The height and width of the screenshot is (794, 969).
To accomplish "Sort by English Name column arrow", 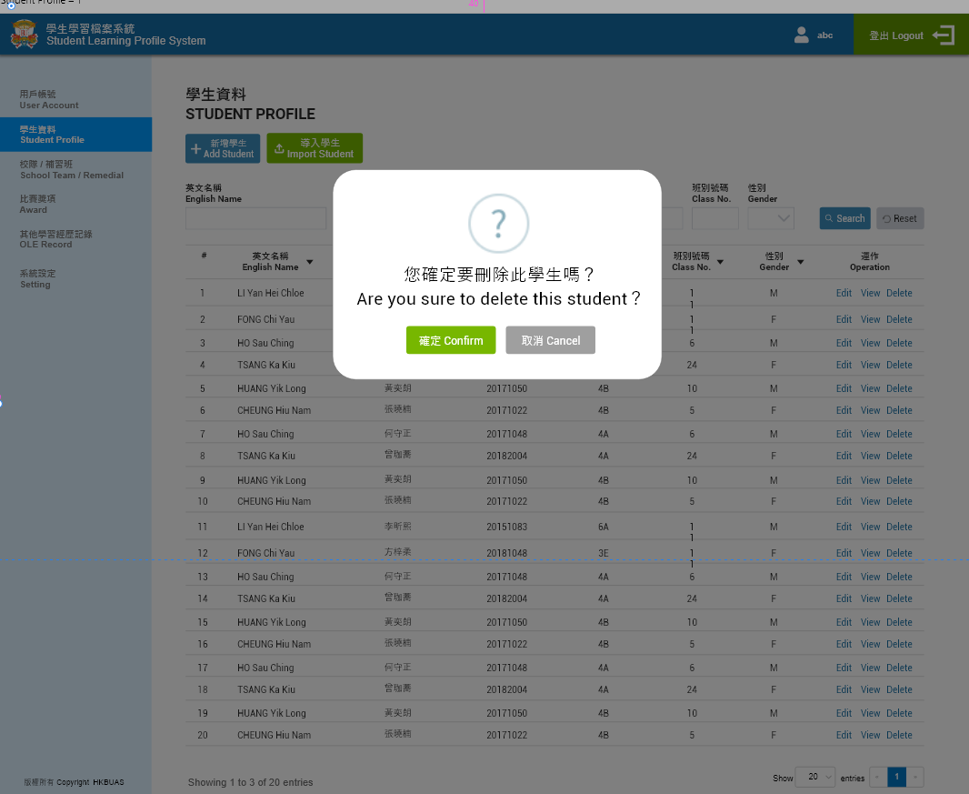I will [x=310, y=262].
